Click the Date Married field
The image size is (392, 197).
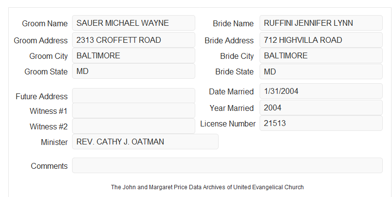pos(321,91)
